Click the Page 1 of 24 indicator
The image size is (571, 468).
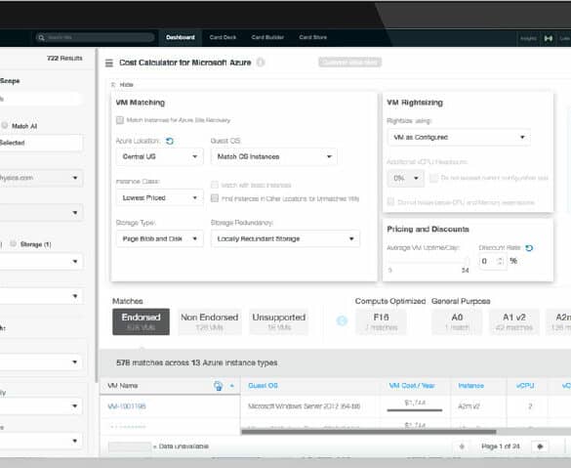[x=501, y=447]
